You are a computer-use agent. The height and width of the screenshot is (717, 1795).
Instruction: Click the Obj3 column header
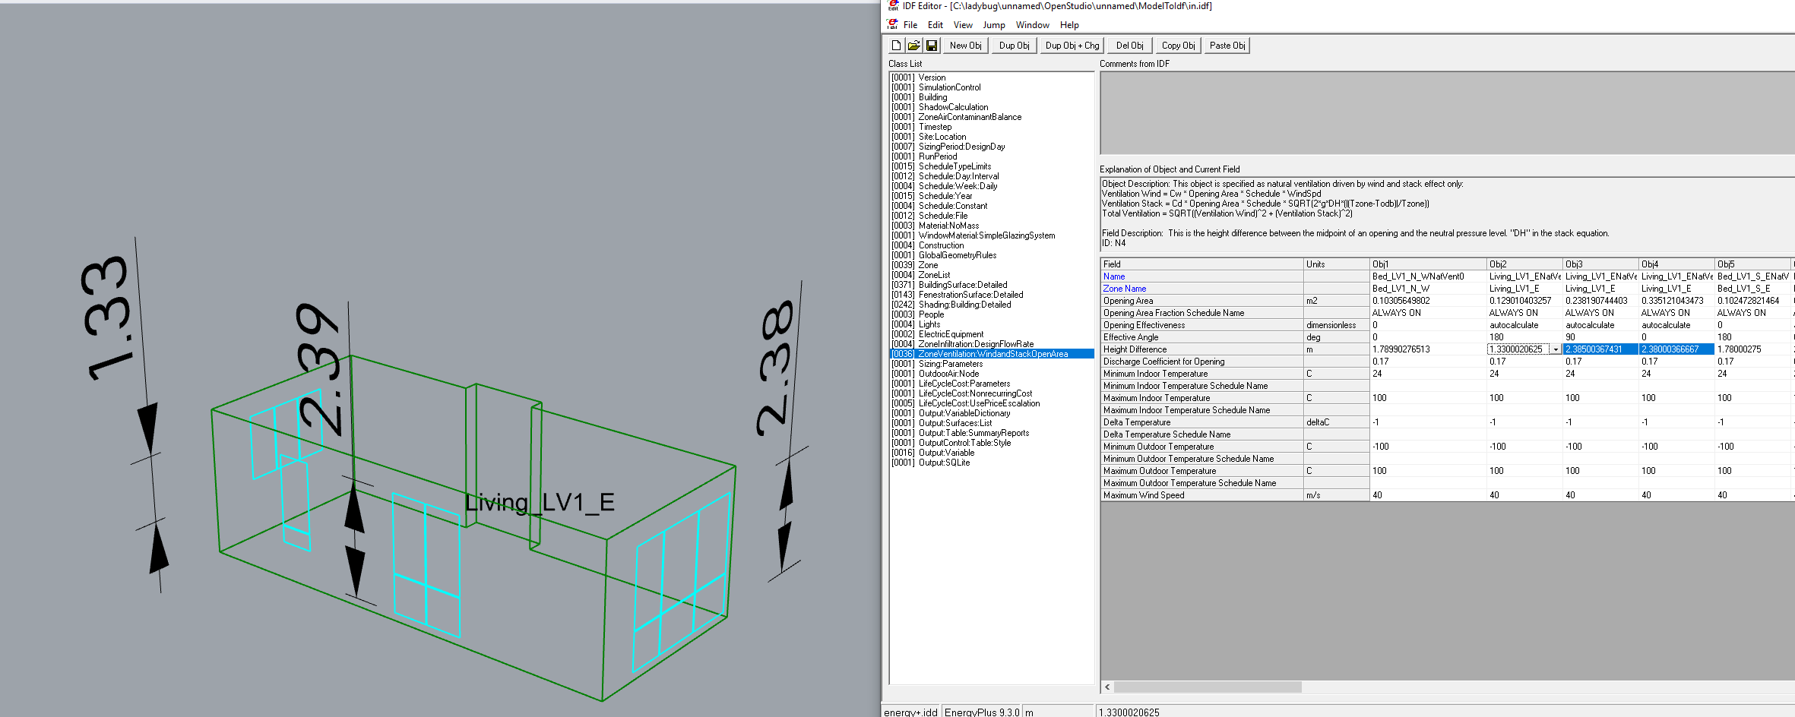[x=1600, y=264]
